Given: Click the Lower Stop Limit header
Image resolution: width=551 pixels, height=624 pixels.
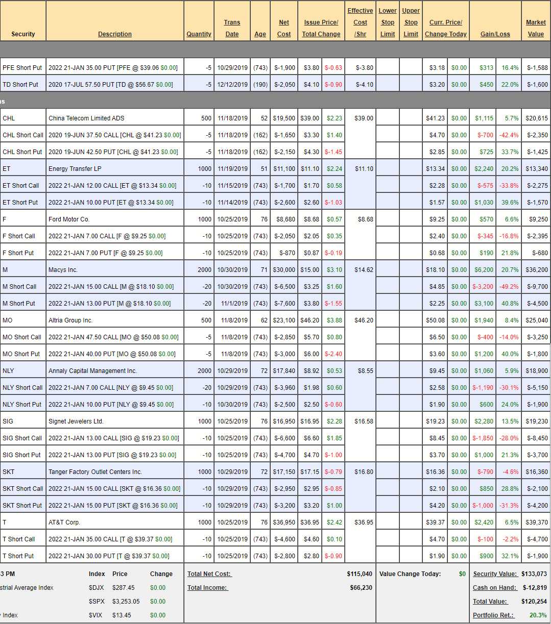Looking at the screenshot, I should [388, 22].
